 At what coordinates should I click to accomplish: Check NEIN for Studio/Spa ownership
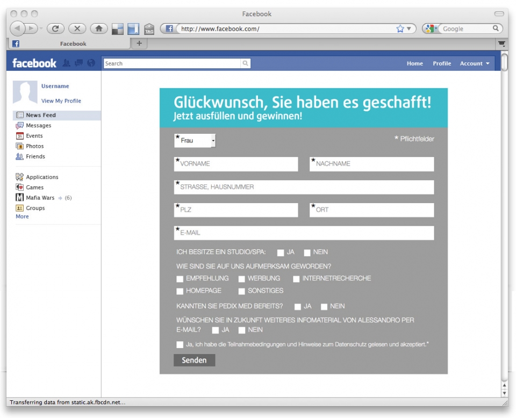[307, 253]
